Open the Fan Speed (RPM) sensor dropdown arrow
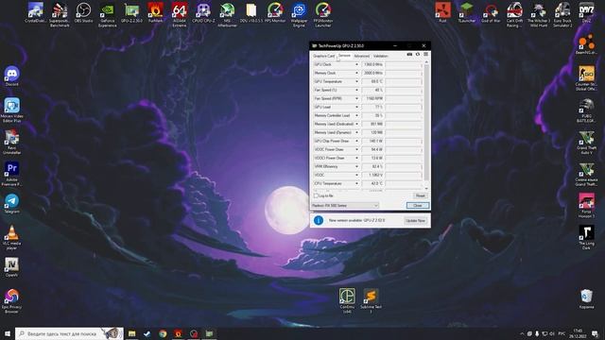 pos(356,98)
